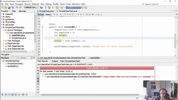Click the Save All toolbar icon
178x100 pixels.
point(13,7)
